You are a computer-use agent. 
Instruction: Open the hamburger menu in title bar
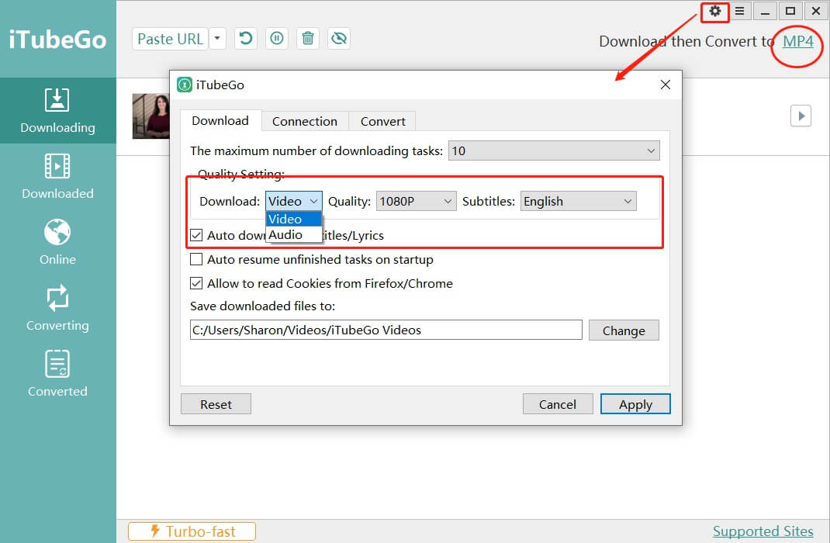coord(739,11)
